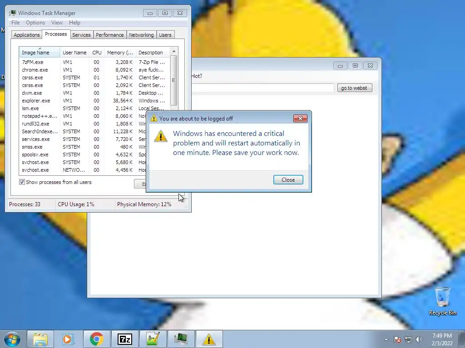The image size is (465, 348).
Task: Select the rundll32.exe process row
Action: pos(83,124)
